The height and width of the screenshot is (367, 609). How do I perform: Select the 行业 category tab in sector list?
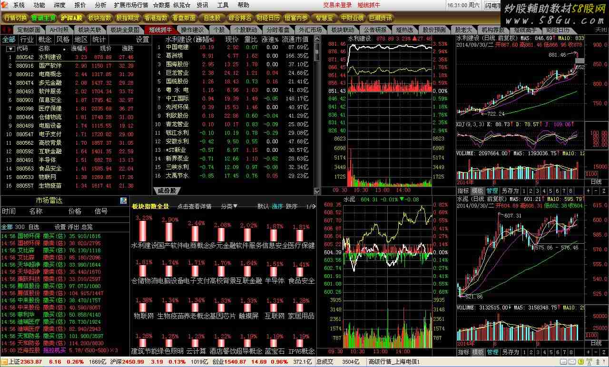(x=27, y=39)
